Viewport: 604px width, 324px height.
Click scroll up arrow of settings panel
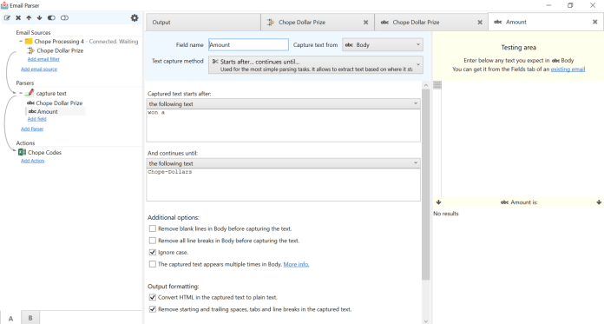tap(425, 85)
